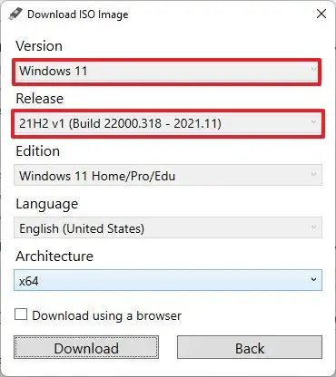
Task: Click the Architecture field label
Action: 54,256
